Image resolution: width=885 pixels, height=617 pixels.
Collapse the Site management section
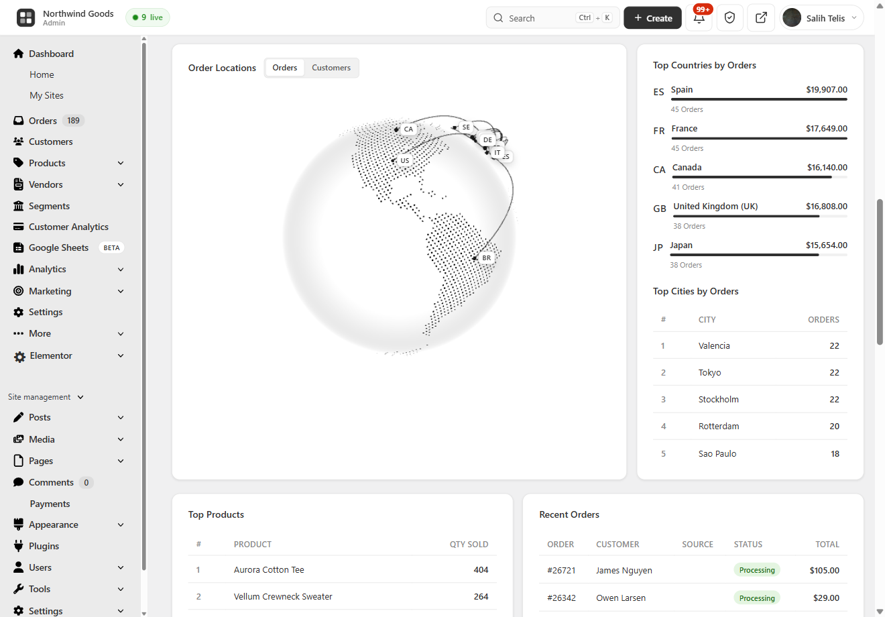click(x=46, y=397)
